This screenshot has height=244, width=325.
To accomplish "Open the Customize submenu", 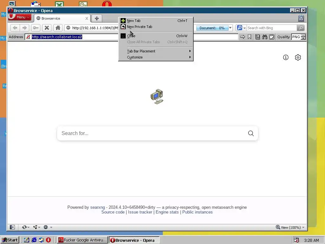I will (x=156, y=57).
